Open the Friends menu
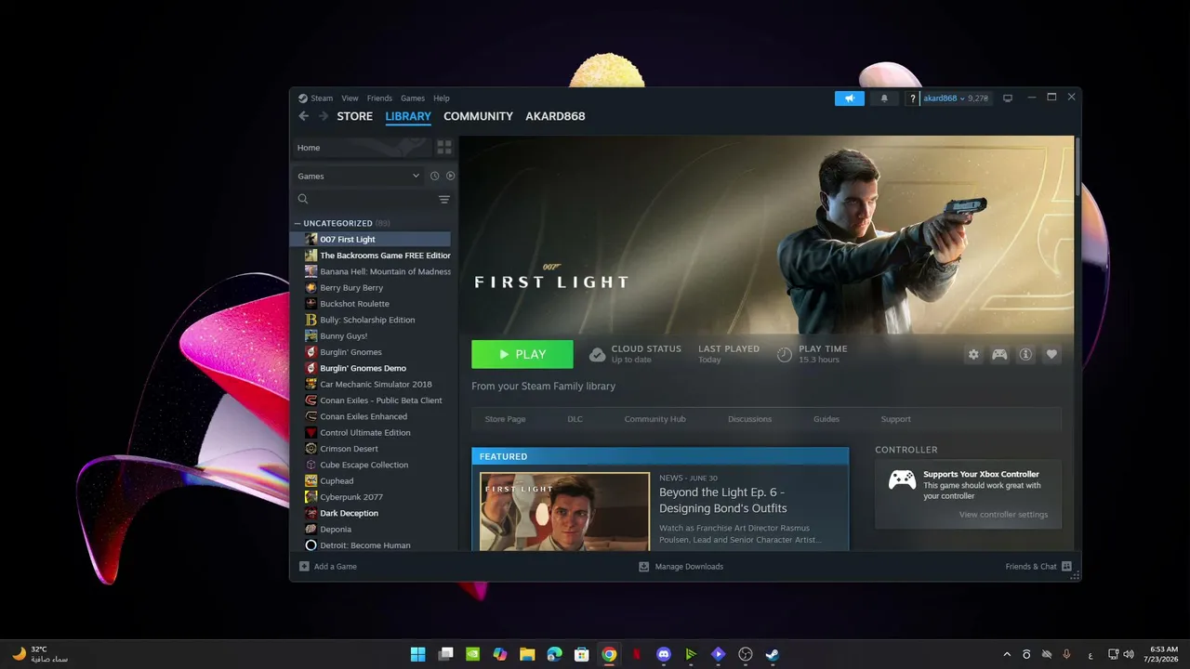 [x=379, y=98]
